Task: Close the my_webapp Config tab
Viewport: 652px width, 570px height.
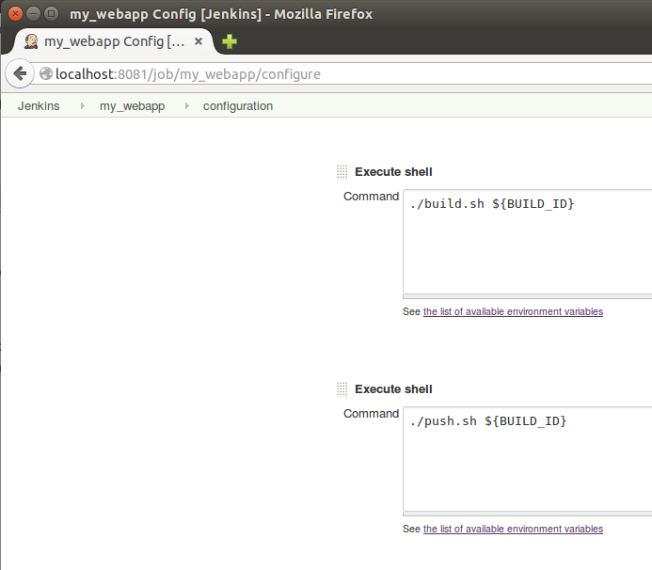Action: [199, 41]
